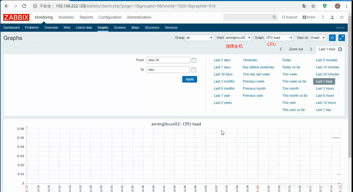
Task: Select This year so far period
Action: (x=294, y=110)
